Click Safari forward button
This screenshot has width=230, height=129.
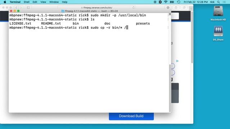pyautogui.click(x=21, y=8)
